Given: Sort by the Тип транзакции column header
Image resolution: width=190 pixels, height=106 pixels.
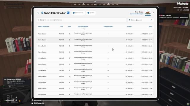Looking at the screenshot, I should 83,26.
